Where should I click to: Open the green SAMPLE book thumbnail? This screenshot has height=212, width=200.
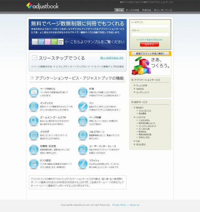[54, 42]
